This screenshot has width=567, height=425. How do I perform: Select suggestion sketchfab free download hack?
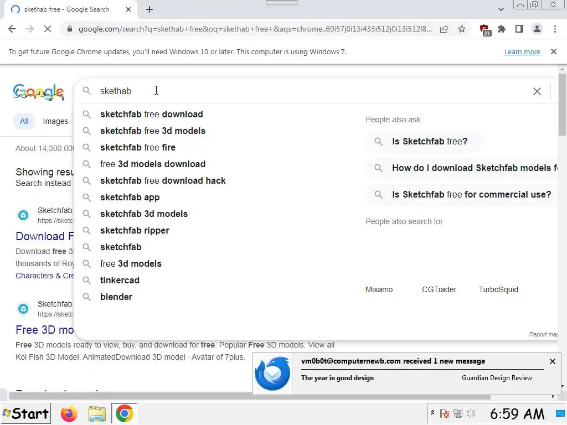click(217, 181)
